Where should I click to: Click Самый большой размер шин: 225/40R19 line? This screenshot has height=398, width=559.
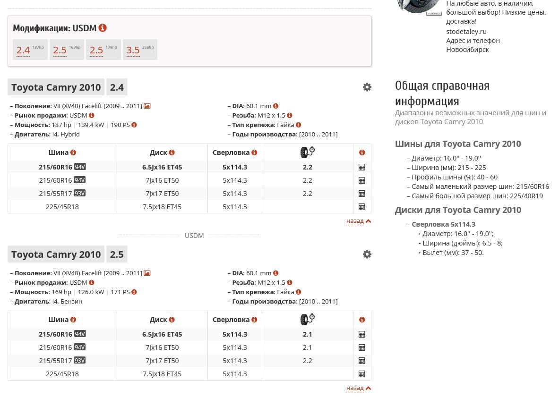(477, 195)
